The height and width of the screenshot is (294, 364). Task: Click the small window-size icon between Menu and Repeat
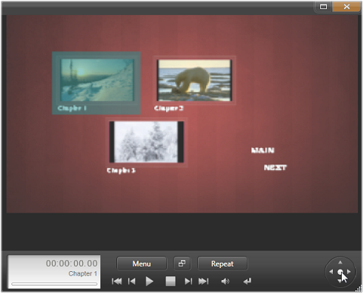click(182, 264)
